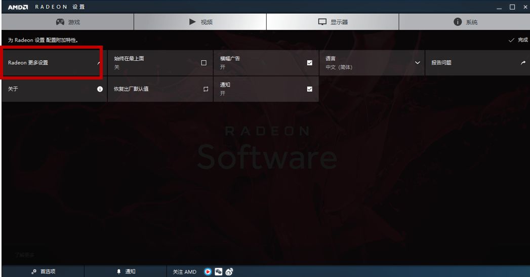The width and height of the screenshot is (530, 277).
Task: Click the monitor icon on 显示器 tab
Action: pyautogui.click(x=322, y=22)
